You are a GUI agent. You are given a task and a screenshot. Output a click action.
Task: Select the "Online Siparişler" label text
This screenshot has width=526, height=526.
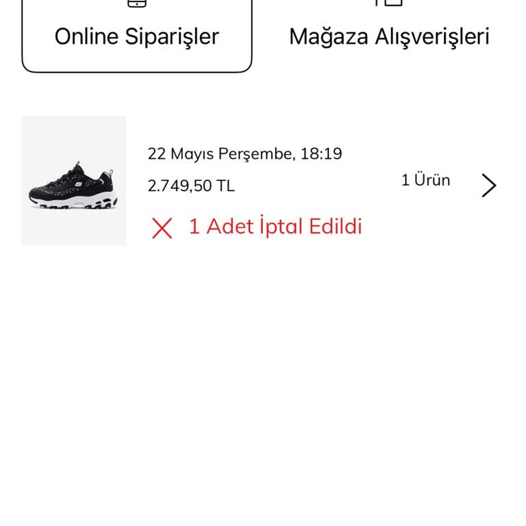[137, 37]
